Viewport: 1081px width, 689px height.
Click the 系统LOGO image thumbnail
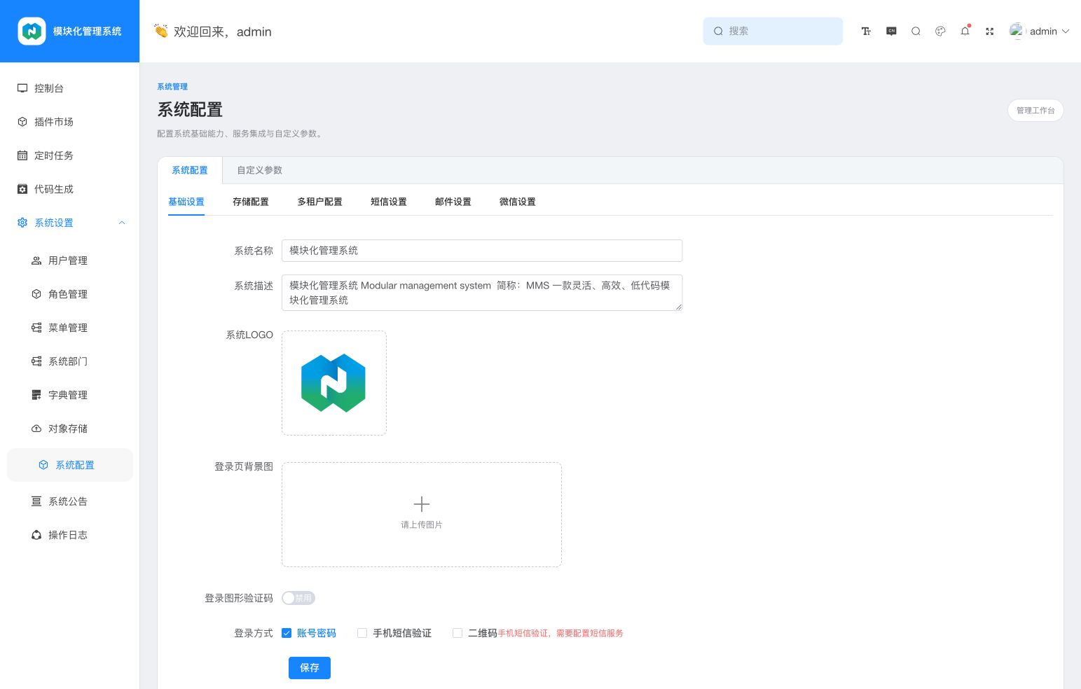(334, 383)
